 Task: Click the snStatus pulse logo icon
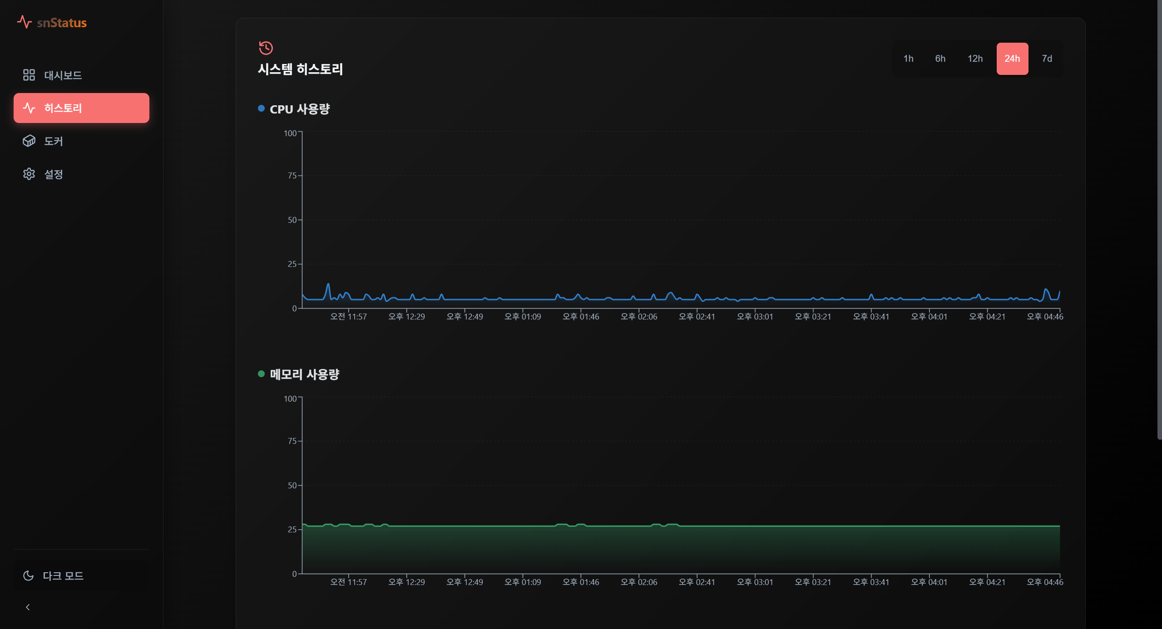click(24, 22)
